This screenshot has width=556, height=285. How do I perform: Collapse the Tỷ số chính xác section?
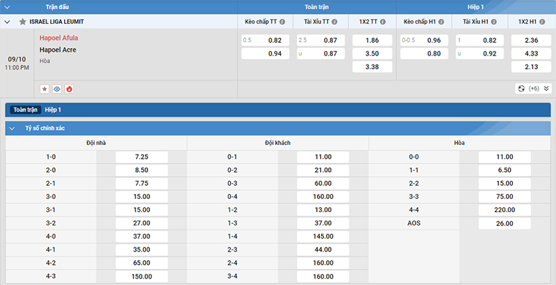pyautogui.click(x=13, y=128)
